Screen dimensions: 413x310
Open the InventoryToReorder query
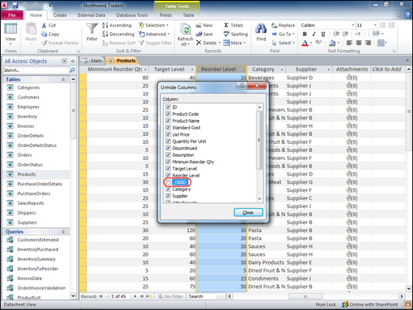pyautogui.click(x=37, y=269)
